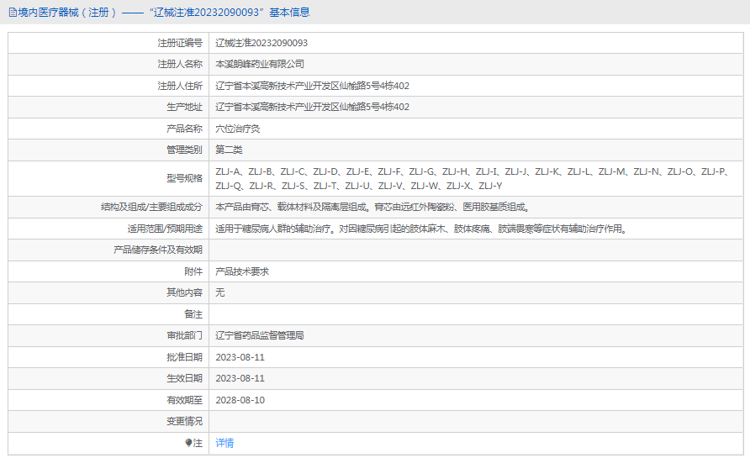Screen dimensions: 750x458
Task: Select the ZLJ-A model list value
Action: pyautogui.click(x=472, y=179)
